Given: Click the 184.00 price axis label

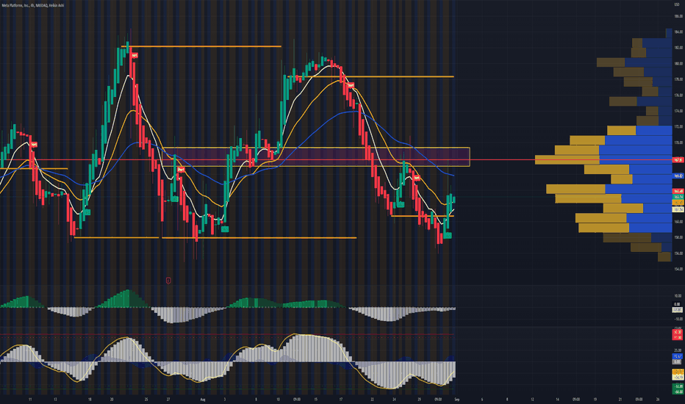Looking at the screenshot, I should (678, 32).
